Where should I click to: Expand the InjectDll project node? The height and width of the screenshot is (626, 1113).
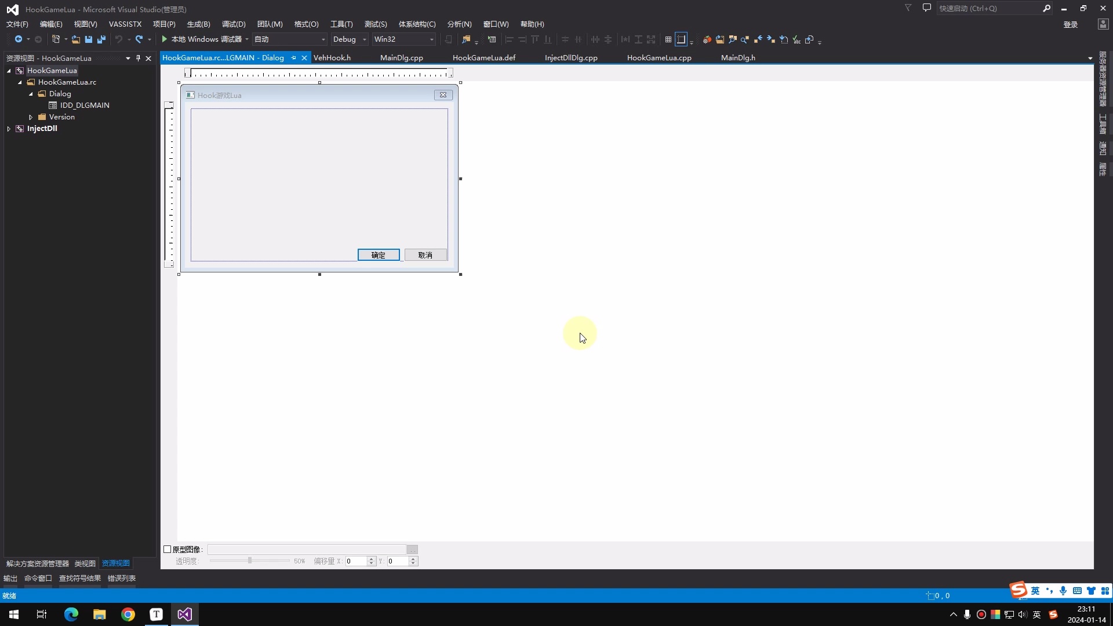[9, 129]
